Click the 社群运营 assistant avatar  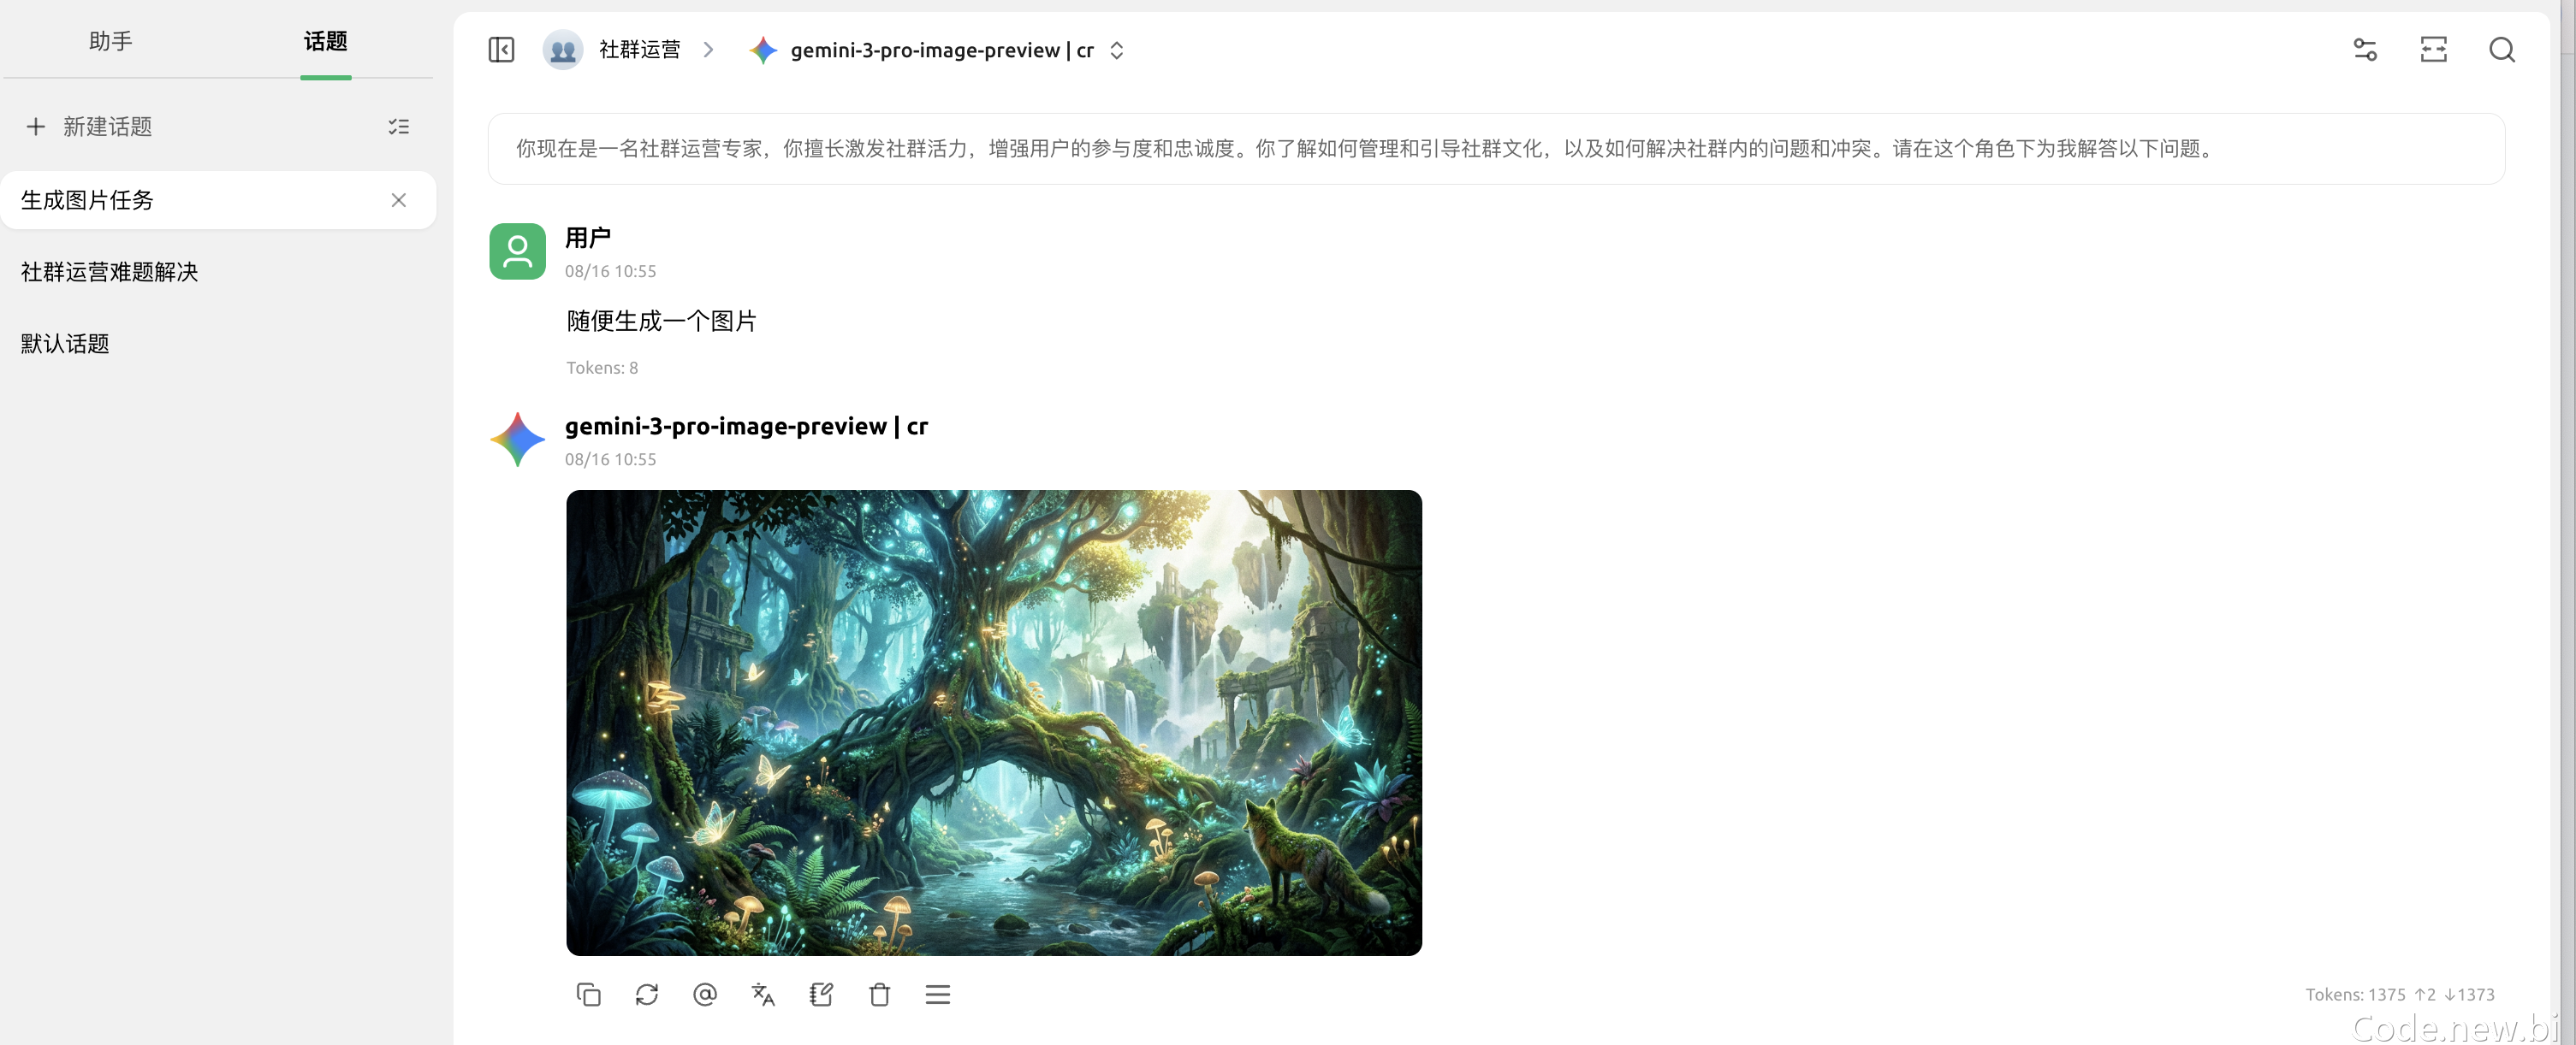(x=563, y=50)
